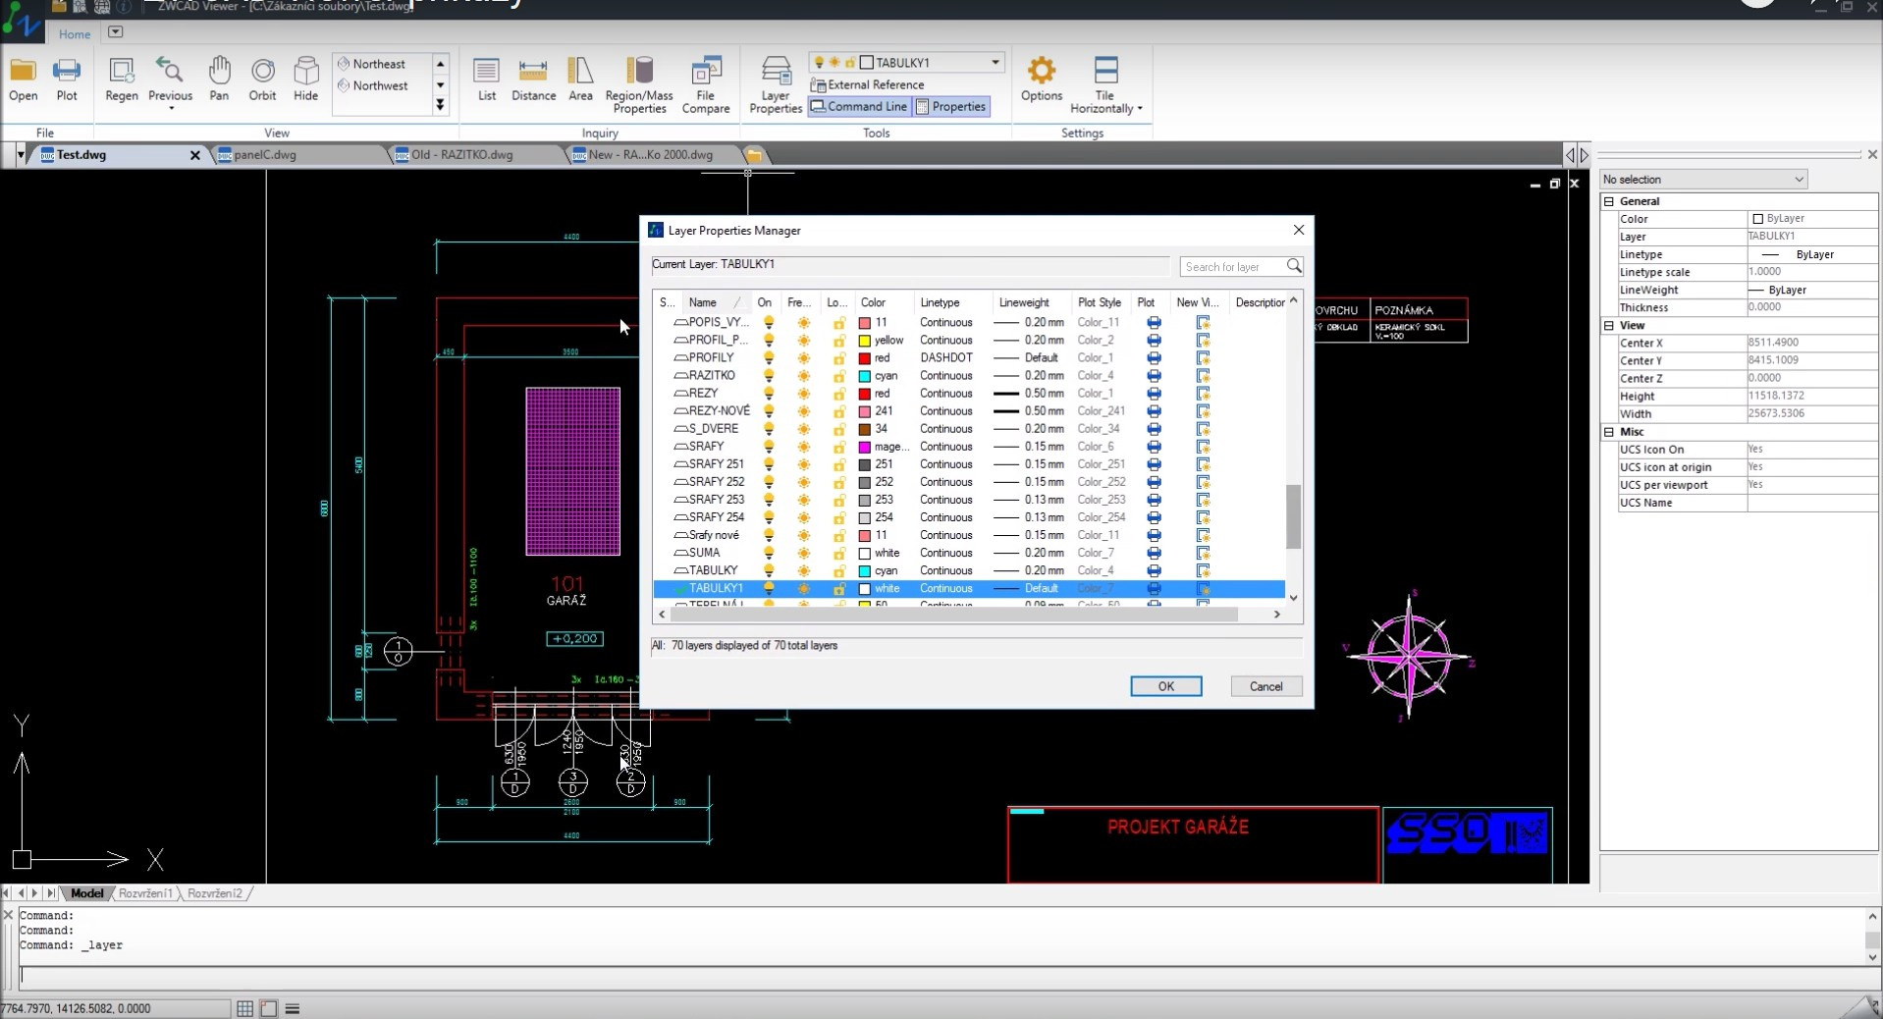This screenshot has height=1019, width=1883.
Task: Switch to the panelC.dwg document tab
Action: pyautogui.click(x=265, y=155)
